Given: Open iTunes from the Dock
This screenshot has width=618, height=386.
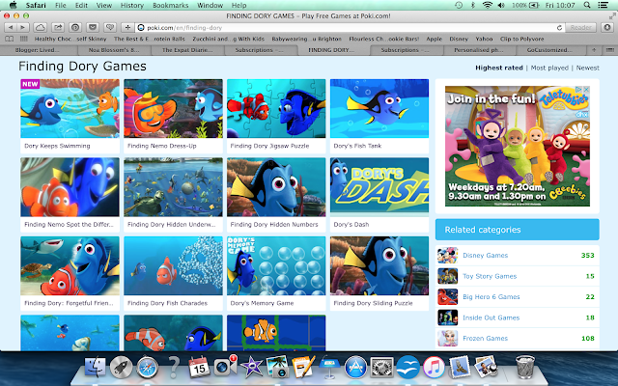Looking at the screenshot, I should [434, 367].
